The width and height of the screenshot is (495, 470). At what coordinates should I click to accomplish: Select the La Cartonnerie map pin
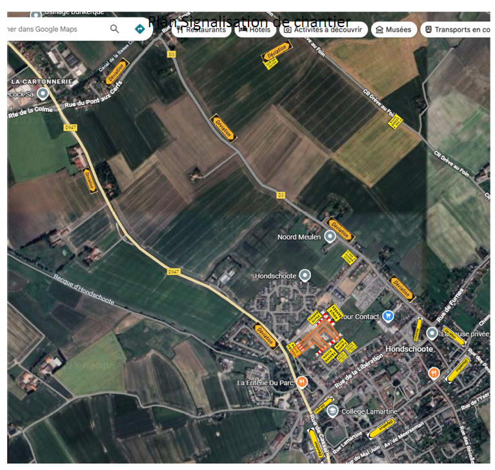(x=43, y=94)
